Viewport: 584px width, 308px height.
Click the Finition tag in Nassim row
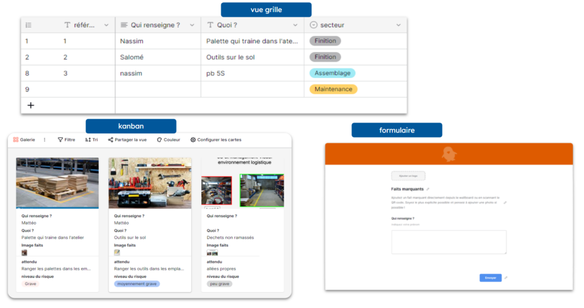coord(325,41)
